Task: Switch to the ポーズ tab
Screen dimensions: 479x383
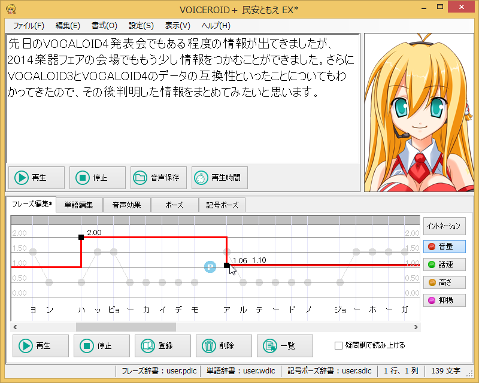Action: click(174, 205)
